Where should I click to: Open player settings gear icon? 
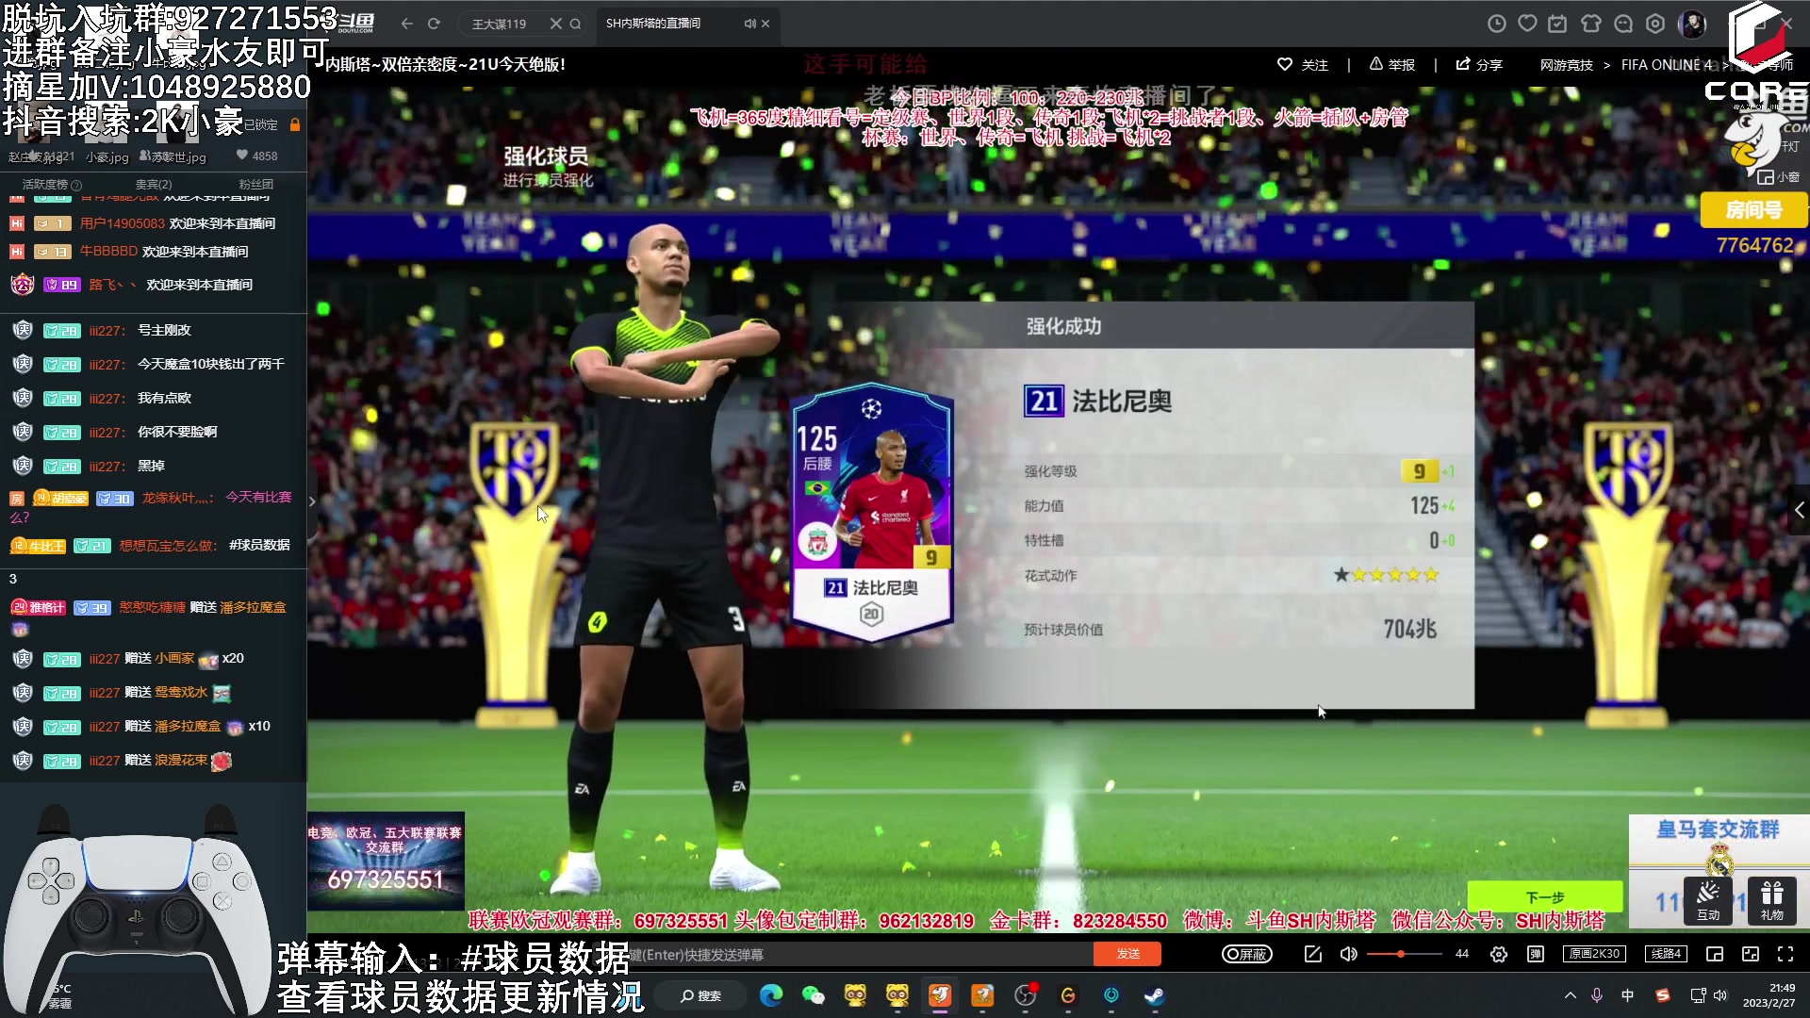click(x=1498, y=954)
